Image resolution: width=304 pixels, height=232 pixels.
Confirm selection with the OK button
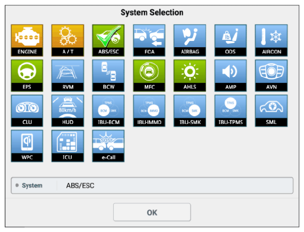(152, 212)
